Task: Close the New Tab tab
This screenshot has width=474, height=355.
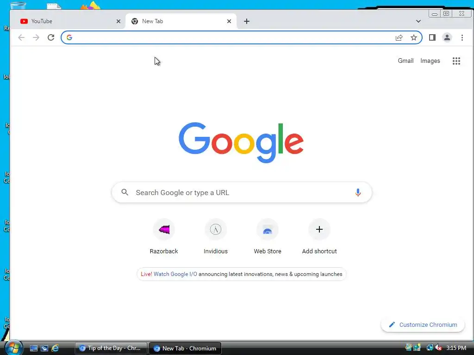Action: [x=229, y=21]
